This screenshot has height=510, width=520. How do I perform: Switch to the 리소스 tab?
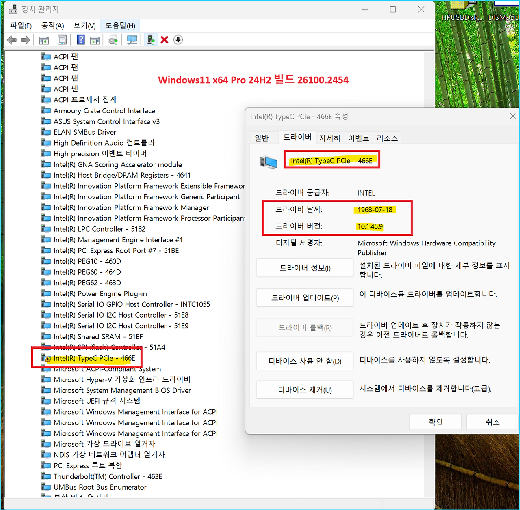pyautogui.click(x=386, y=138)
